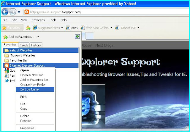Click the Web Slice Gallery icon
The image size is (190, 132).
tap(83, 28)
